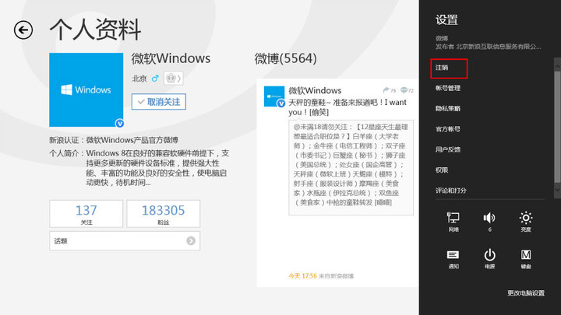Open 隐私策略 in the settings panel
This screenshot has height=315, width=561.
448,108
